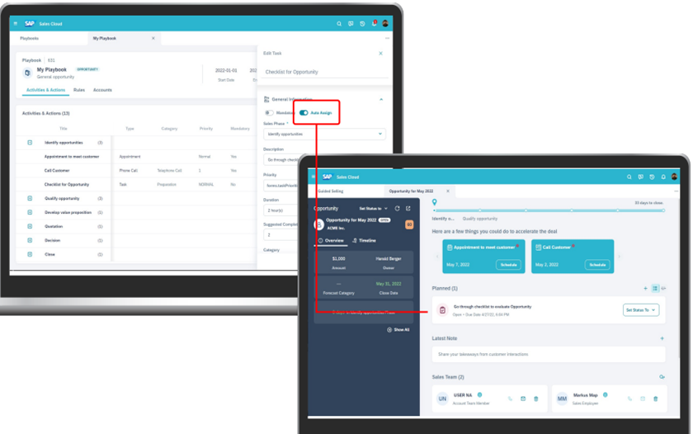693x434 pixels.
Task: Call Markus Map phone icon
Action: [x=629, y=399]
